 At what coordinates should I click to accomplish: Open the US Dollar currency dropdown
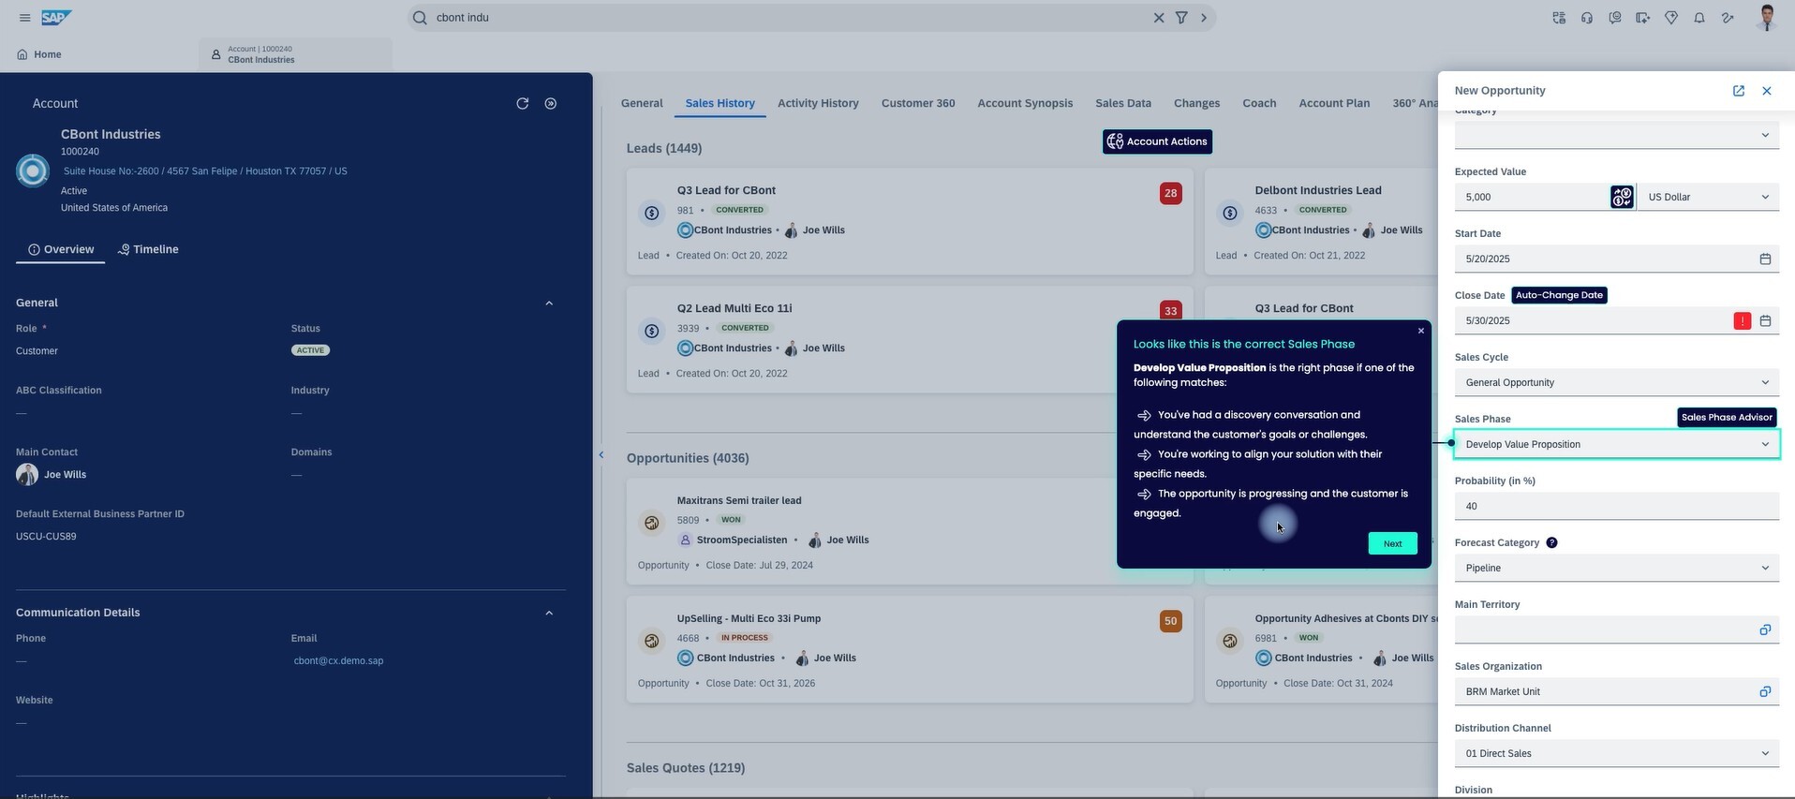(1764, 198)
